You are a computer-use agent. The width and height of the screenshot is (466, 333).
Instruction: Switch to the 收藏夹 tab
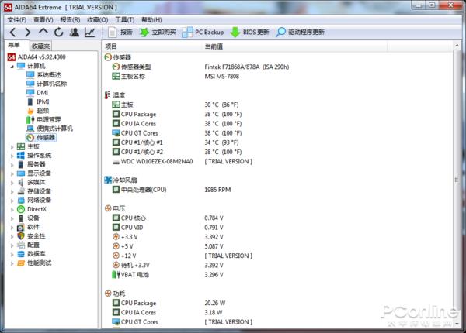[x=41, y=46]
